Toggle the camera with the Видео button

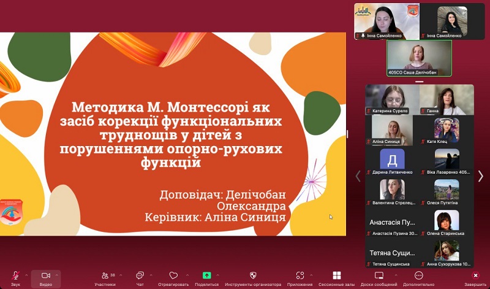pos(45,276)
